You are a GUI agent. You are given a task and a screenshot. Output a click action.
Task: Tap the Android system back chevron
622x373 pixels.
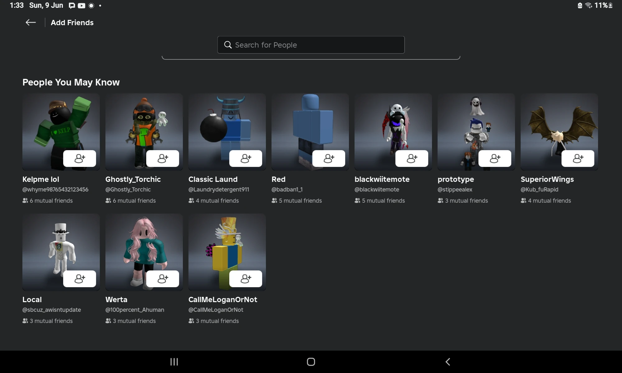coord(448,362)
